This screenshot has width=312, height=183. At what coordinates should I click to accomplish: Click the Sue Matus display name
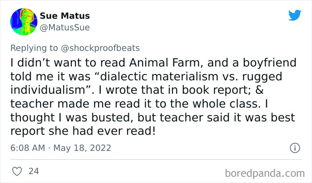click(65, 16)
